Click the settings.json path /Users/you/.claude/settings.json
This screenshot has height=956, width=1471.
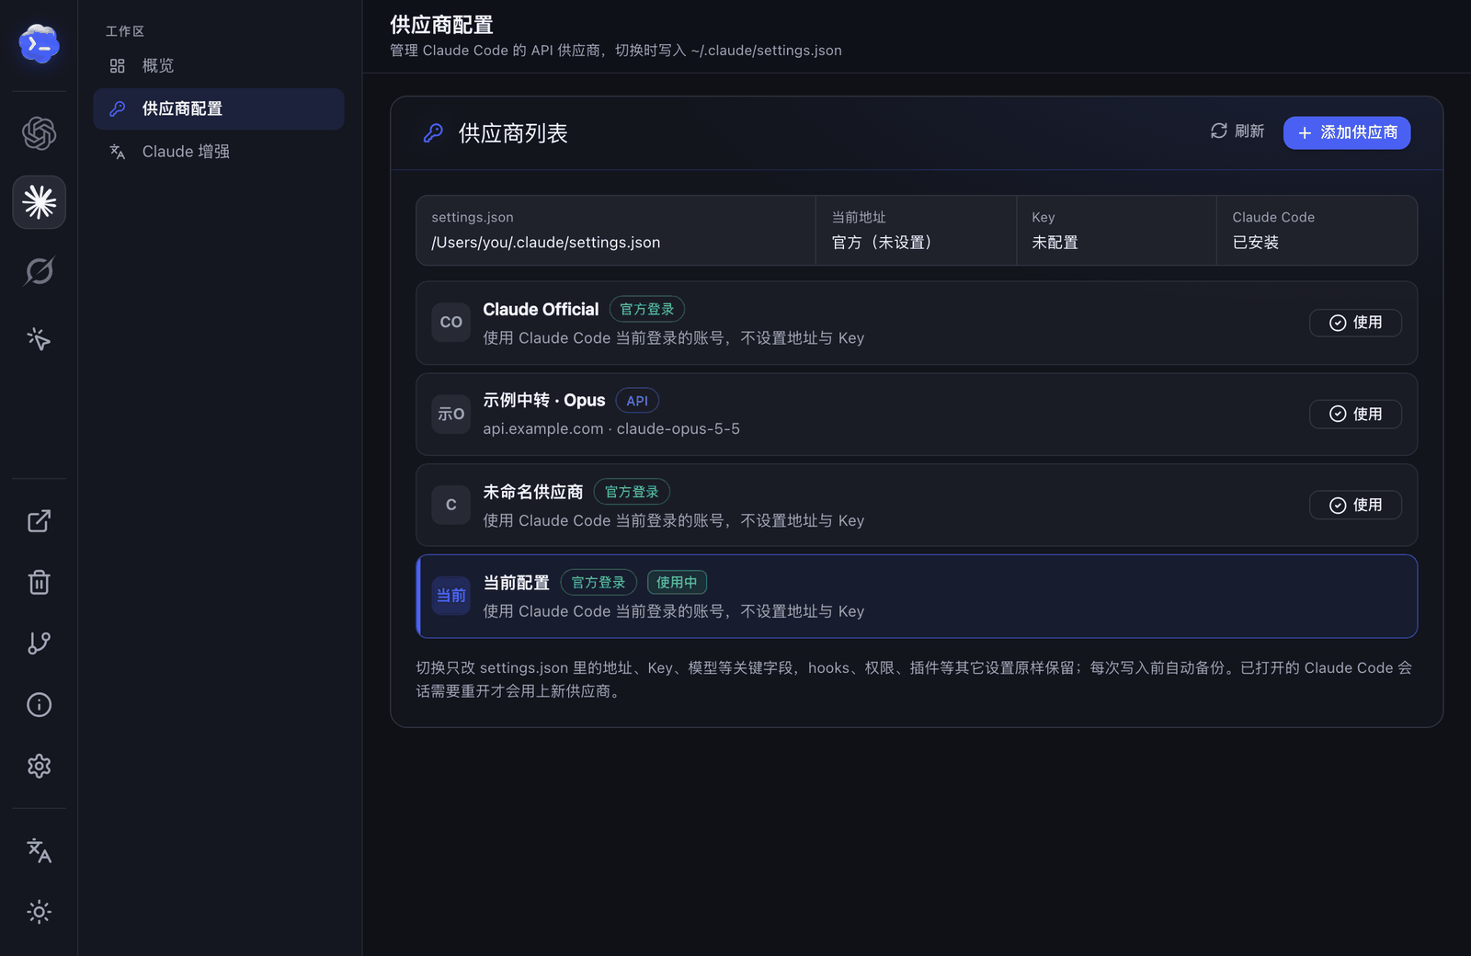(x=546, y=243)
